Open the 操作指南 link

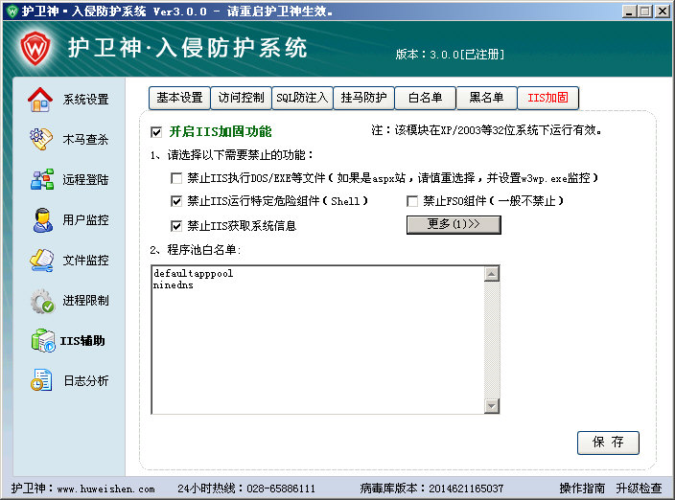582,488
